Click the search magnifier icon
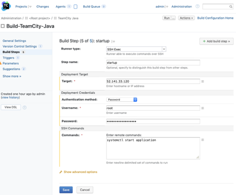 [x=231, y=7]
